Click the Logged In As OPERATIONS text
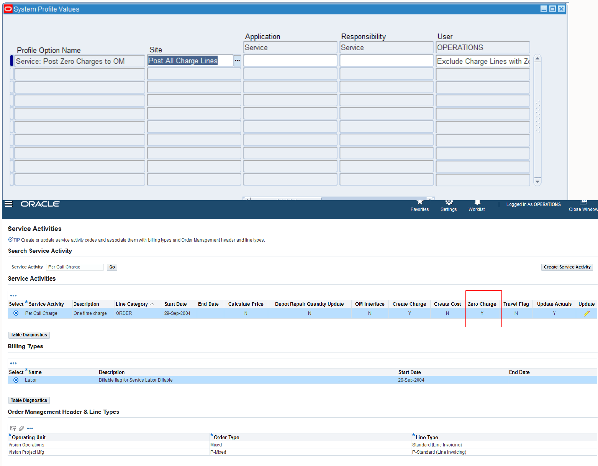Viewport: 598px width, 466px height. tap(533, 204)
